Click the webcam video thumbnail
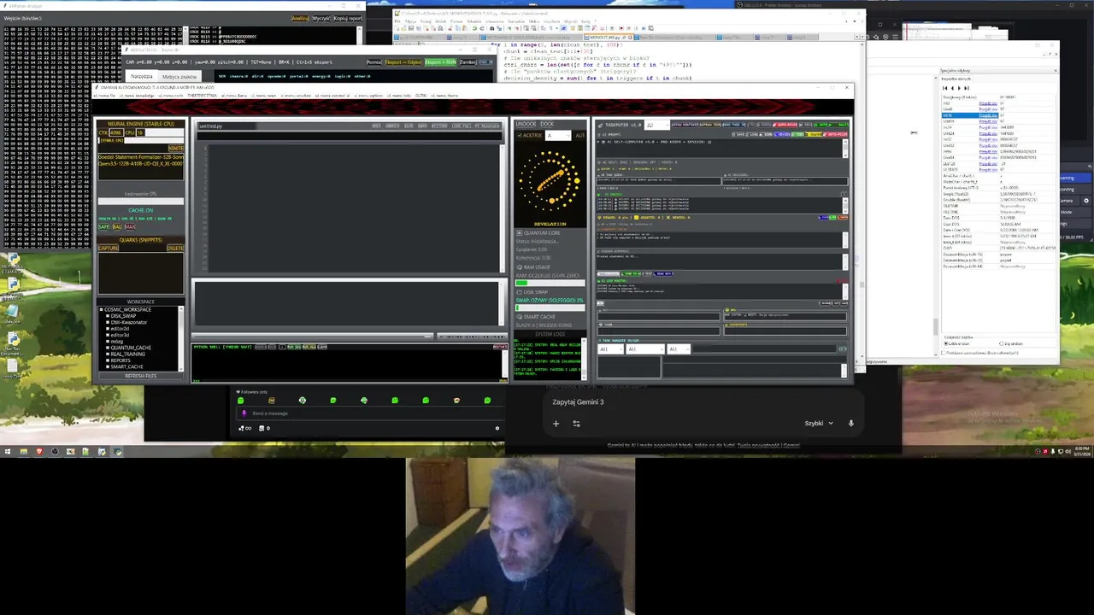This screenshot has width=1094, height=615. [521, 536]
